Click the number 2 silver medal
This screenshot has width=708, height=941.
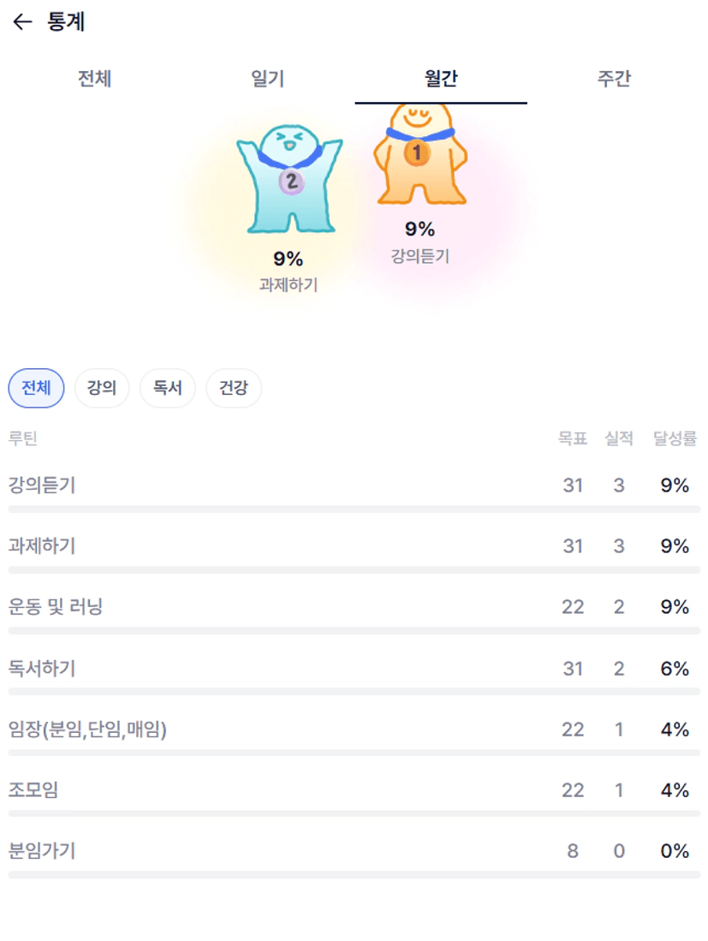(291, 181)
